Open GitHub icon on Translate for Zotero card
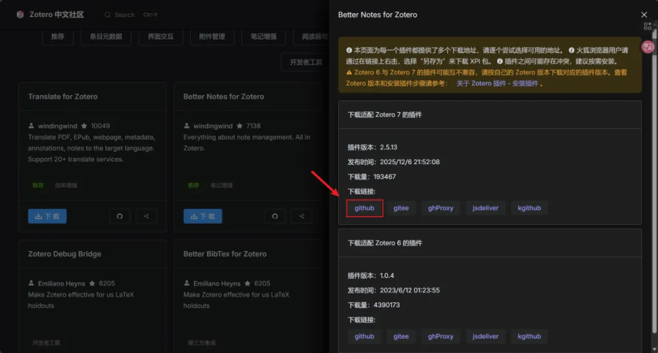Screen dimensions: 658x353 [119, 216]
